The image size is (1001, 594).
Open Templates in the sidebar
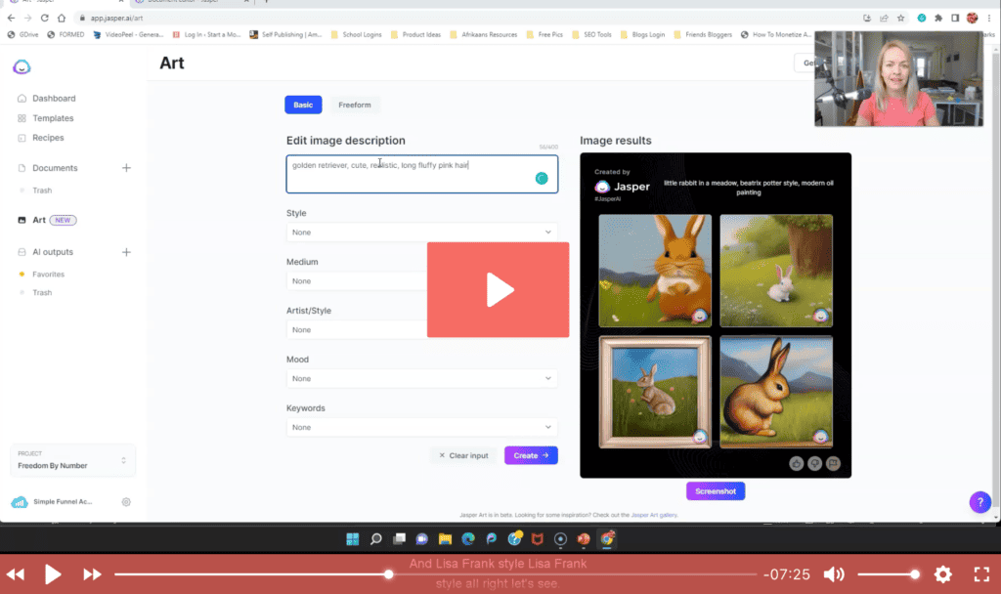click(53, 118)
